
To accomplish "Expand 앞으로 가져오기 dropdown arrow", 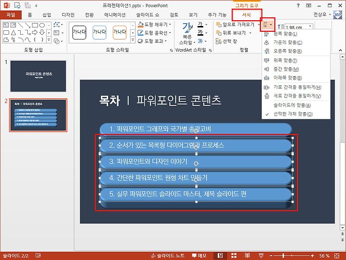I will [259, 25].
